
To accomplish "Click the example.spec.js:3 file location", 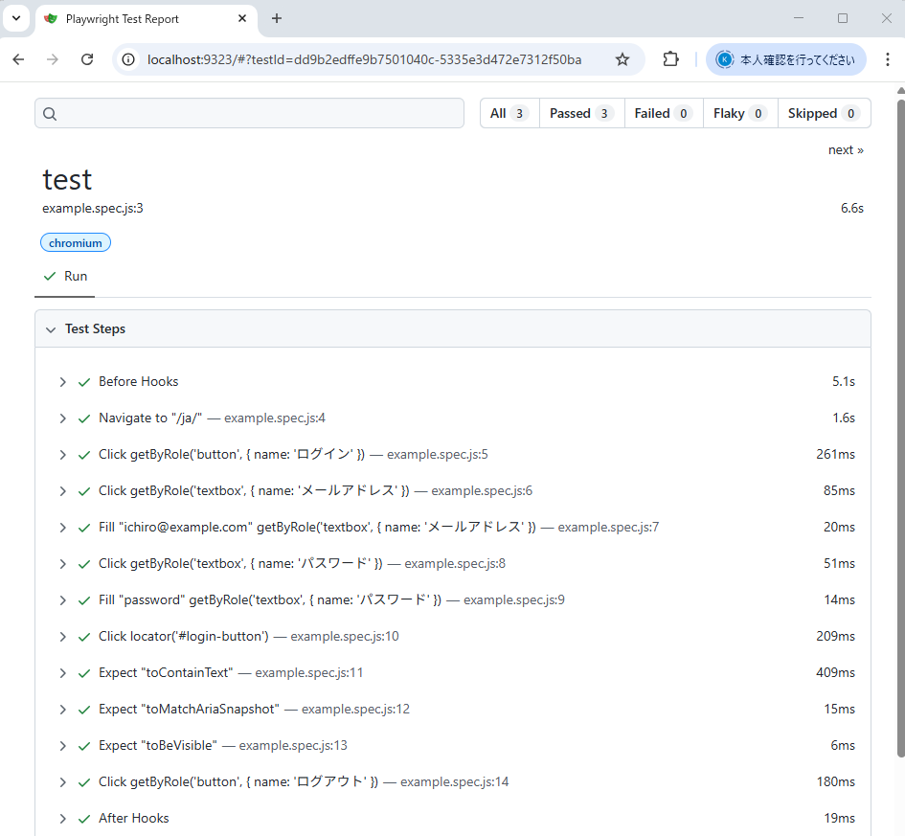I will 92,208.
